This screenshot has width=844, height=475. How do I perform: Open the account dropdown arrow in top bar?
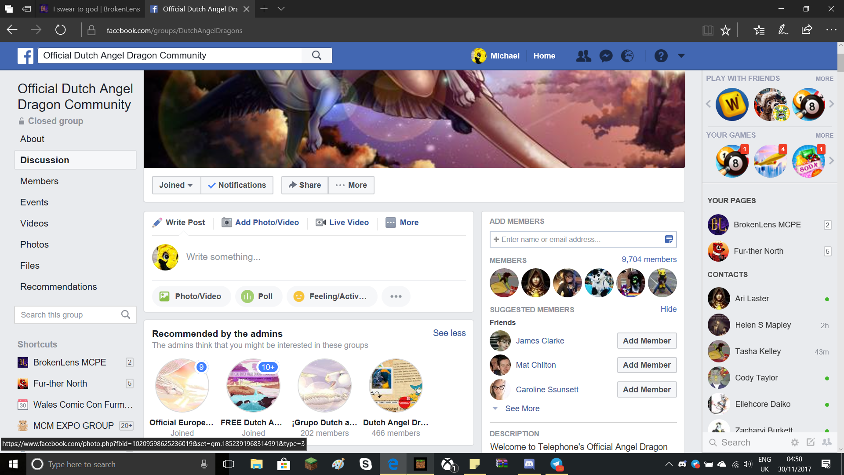point(681,56)
